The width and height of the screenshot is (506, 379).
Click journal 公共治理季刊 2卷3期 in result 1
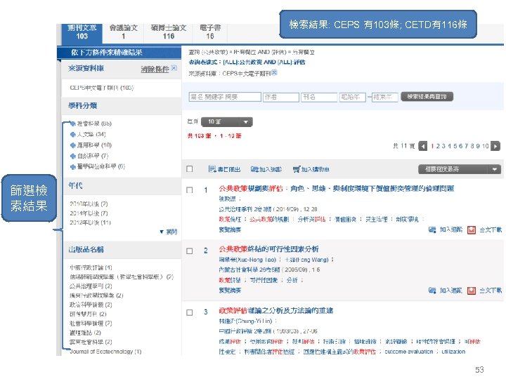245,209
